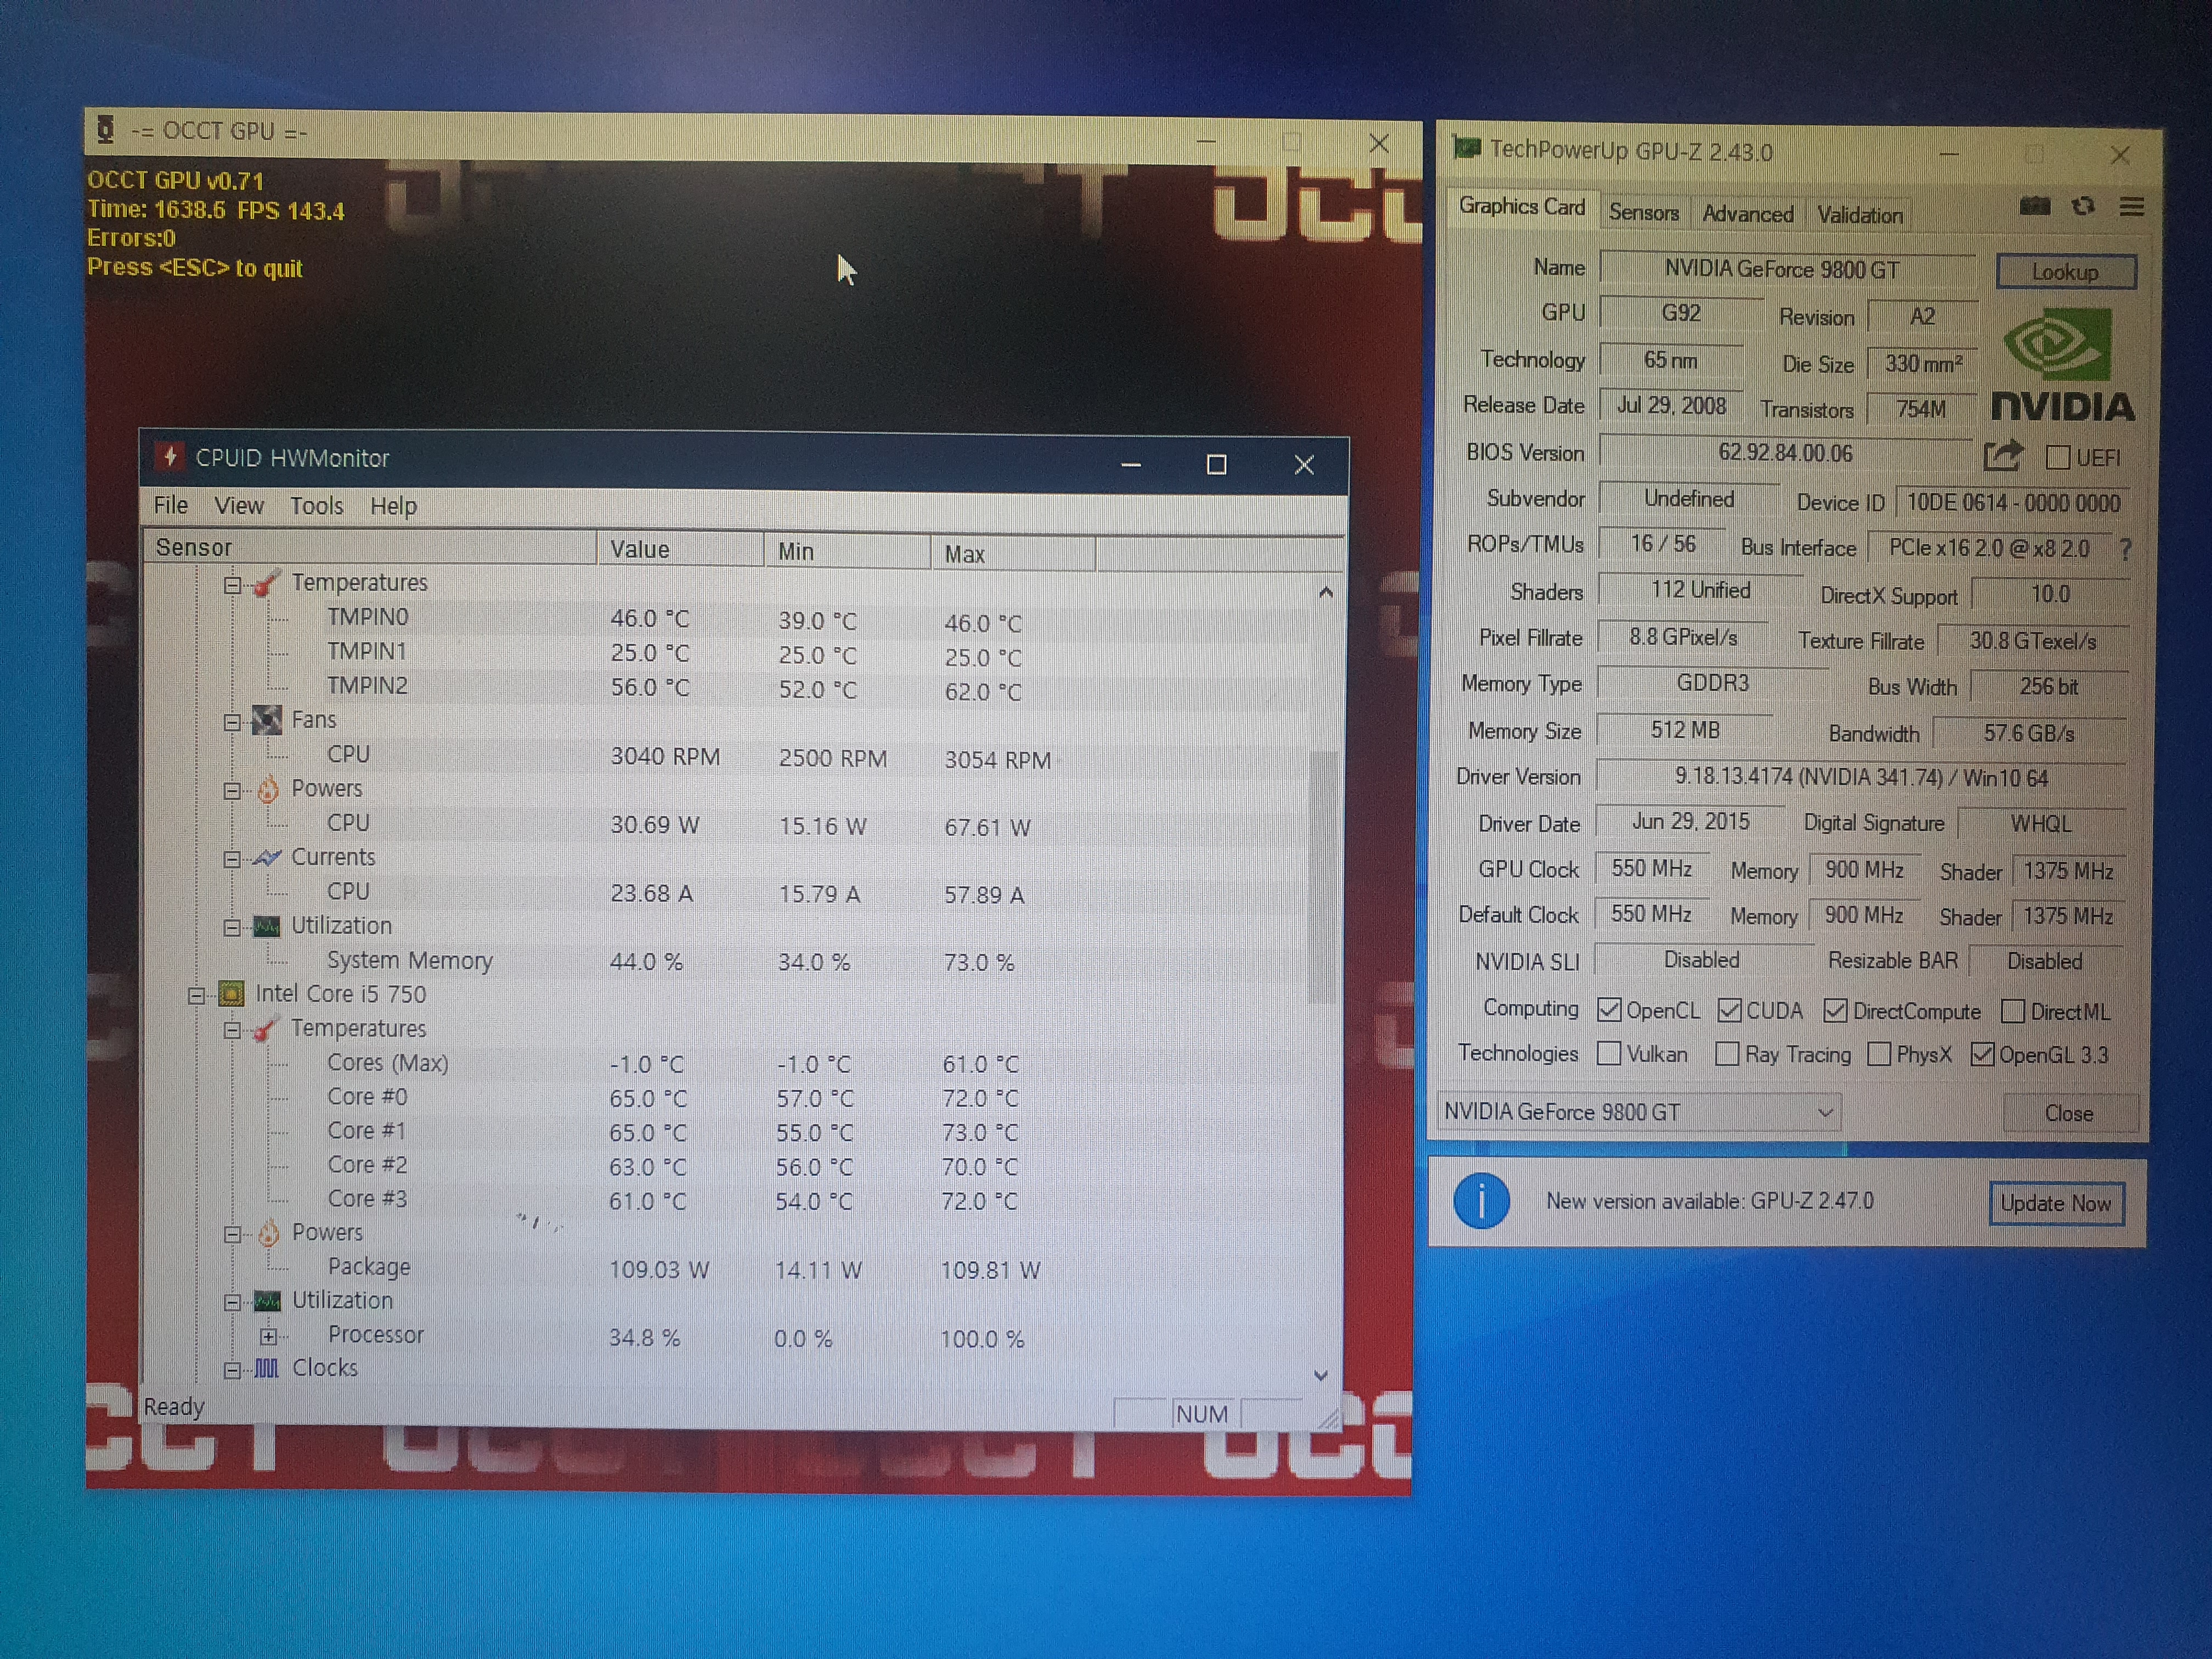Screen dimensions: 2212x1659
Task: Click the Clocks category icon
Action: 266,1368
